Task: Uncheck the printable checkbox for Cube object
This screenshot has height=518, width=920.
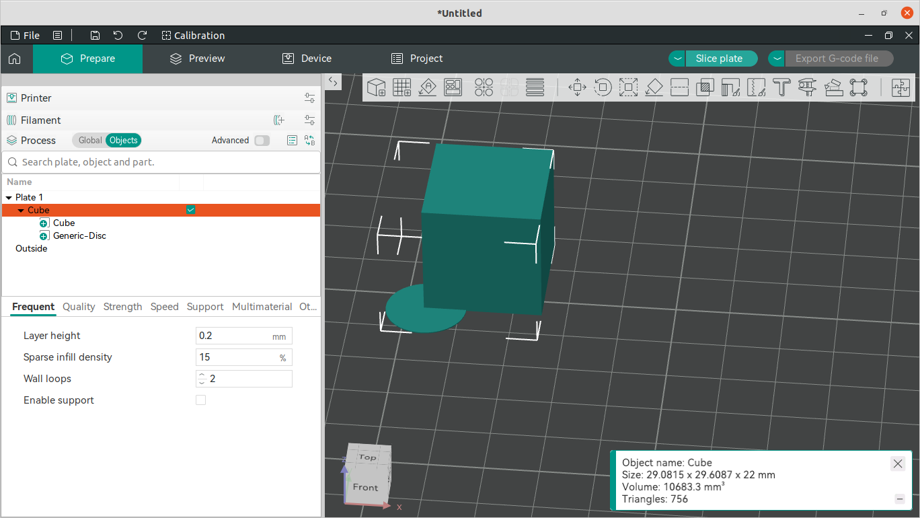Action: tap(191, 211)
